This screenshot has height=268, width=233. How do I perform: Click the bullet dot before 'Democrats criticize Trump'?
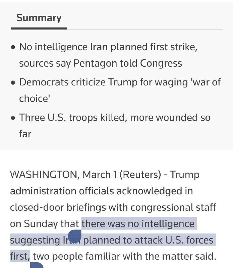13,83
